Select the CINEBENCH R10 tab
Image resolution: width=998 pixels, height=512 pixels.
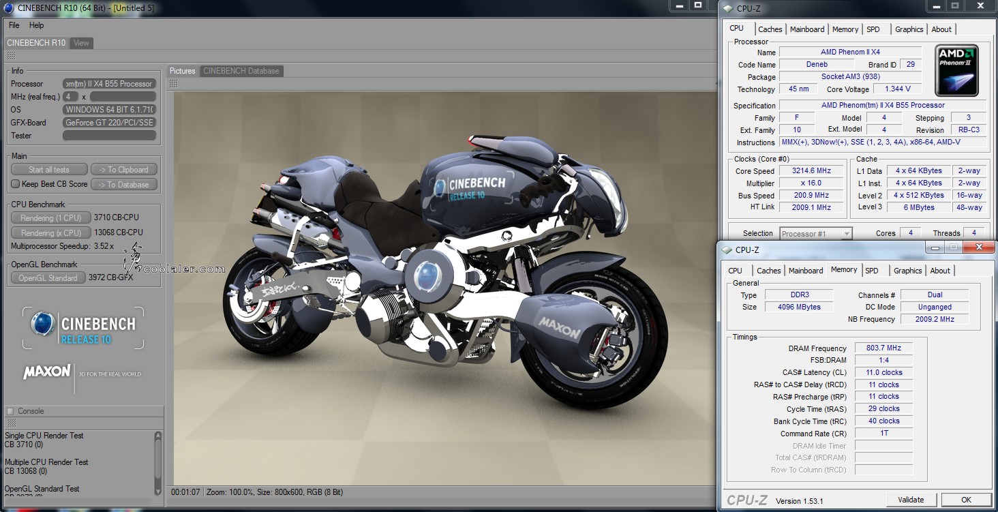tap(36, 43)
